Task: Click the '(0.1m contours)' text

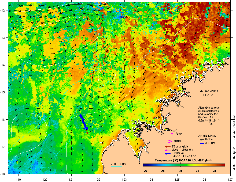Action: pos(208,111)
